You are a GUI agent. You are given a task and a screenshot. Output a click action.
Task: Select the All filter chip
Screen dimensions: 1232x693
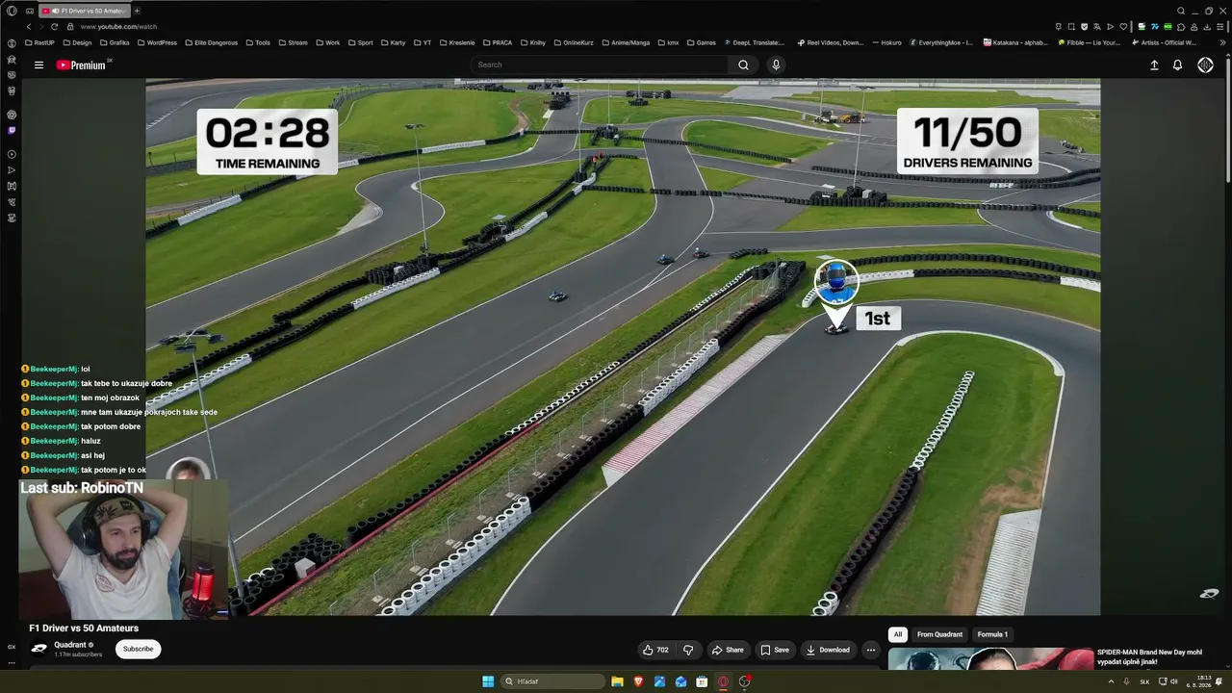tap(898, 634)
